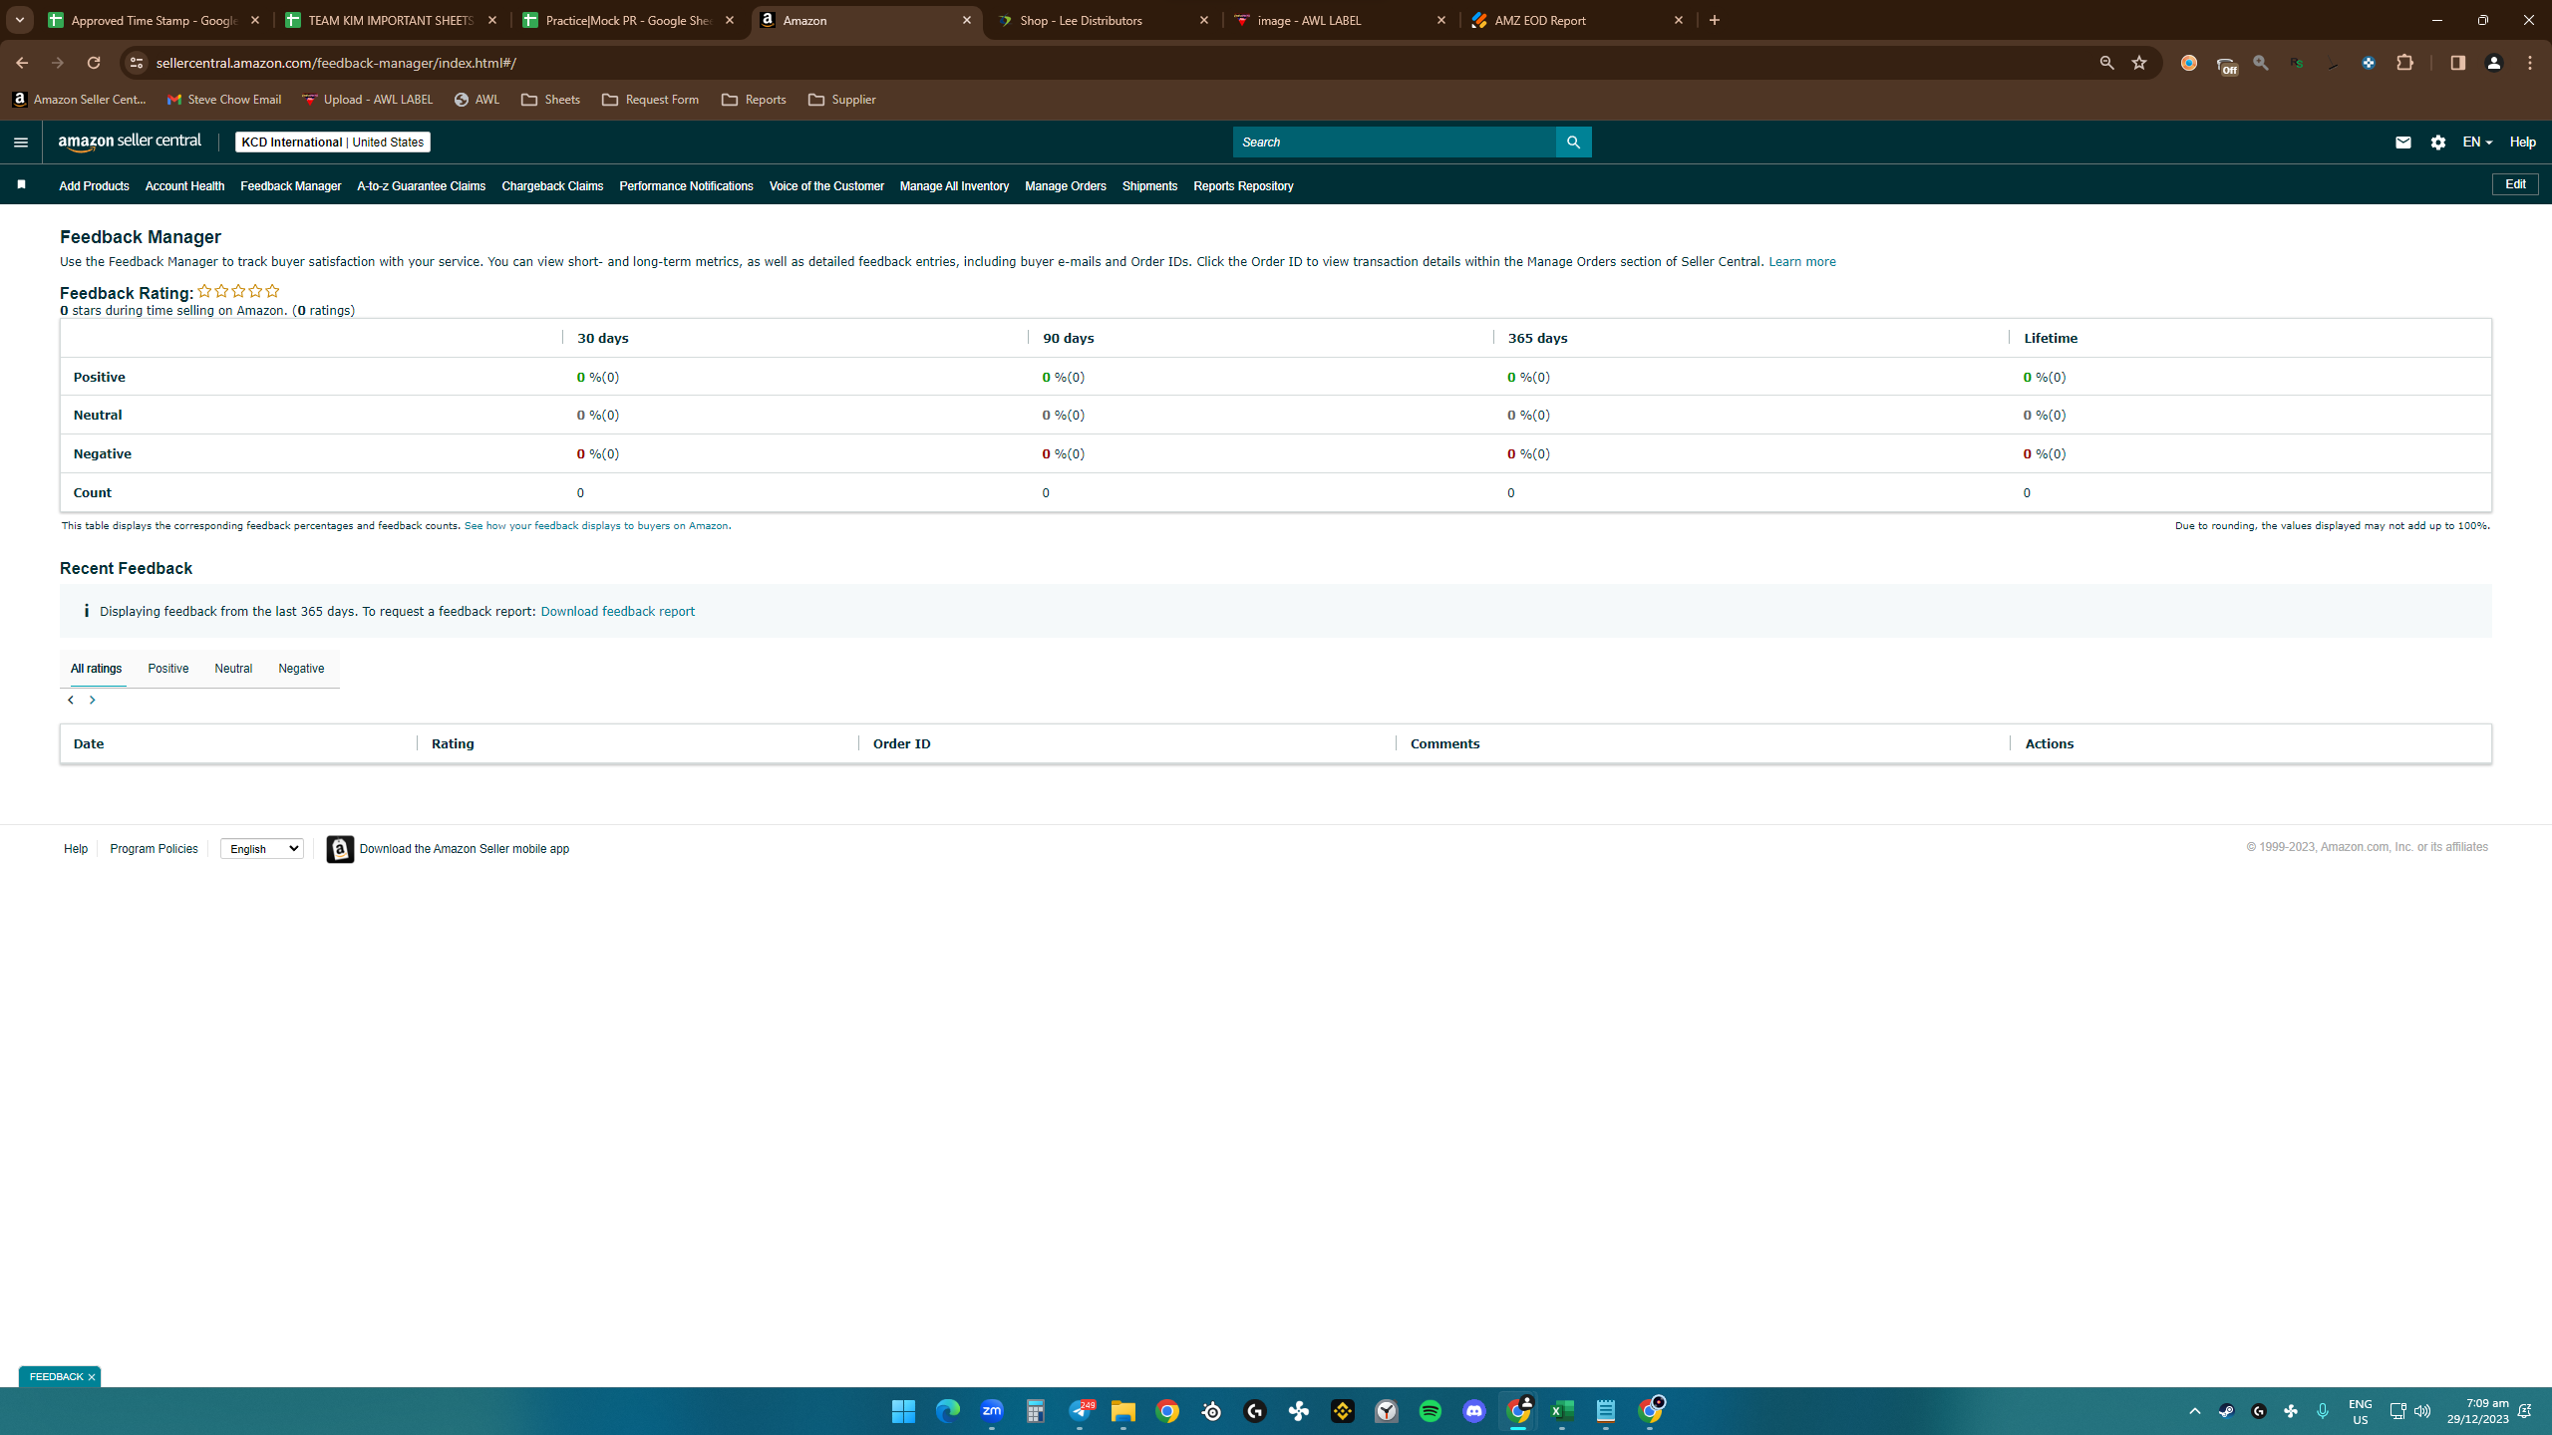Bookmark this page with the star icon
Screen dimensions: 2552x1435
2139,63
